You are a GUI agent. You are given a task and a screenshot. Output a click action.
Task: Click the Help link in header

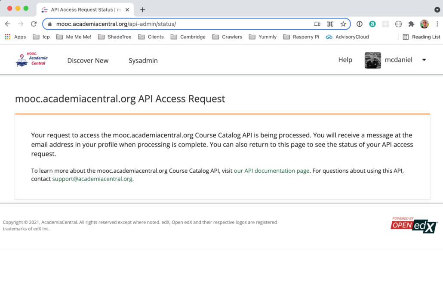[x=345, y=60]
